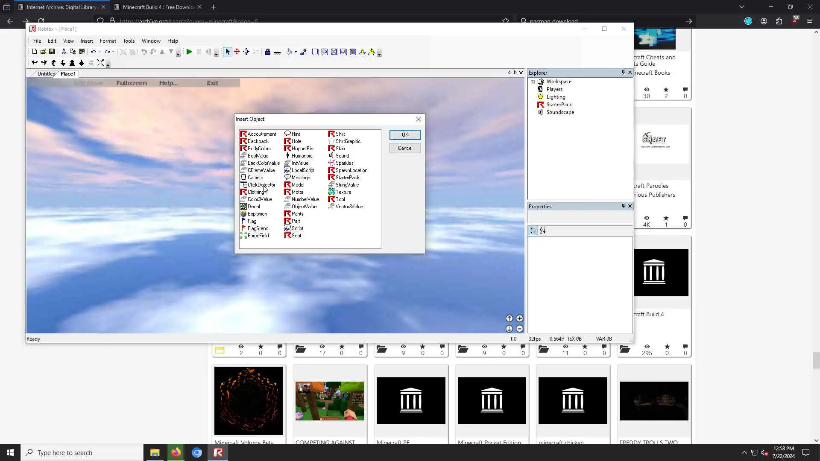The width and height of the screenshot is (820, 461).
Task: Click the Lock padlock tool icon
Action: point(268,52)
